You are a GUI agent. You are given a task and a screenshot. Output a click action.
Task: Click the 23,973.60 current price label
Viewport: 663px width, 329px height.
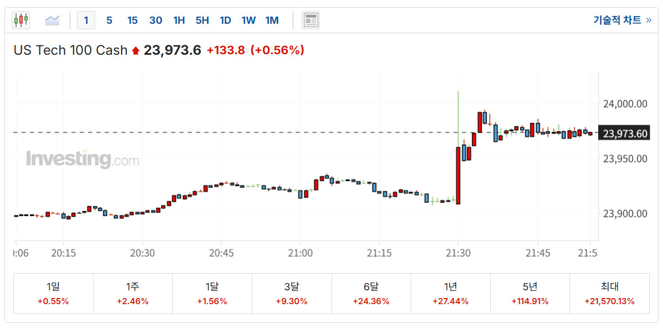625,134
